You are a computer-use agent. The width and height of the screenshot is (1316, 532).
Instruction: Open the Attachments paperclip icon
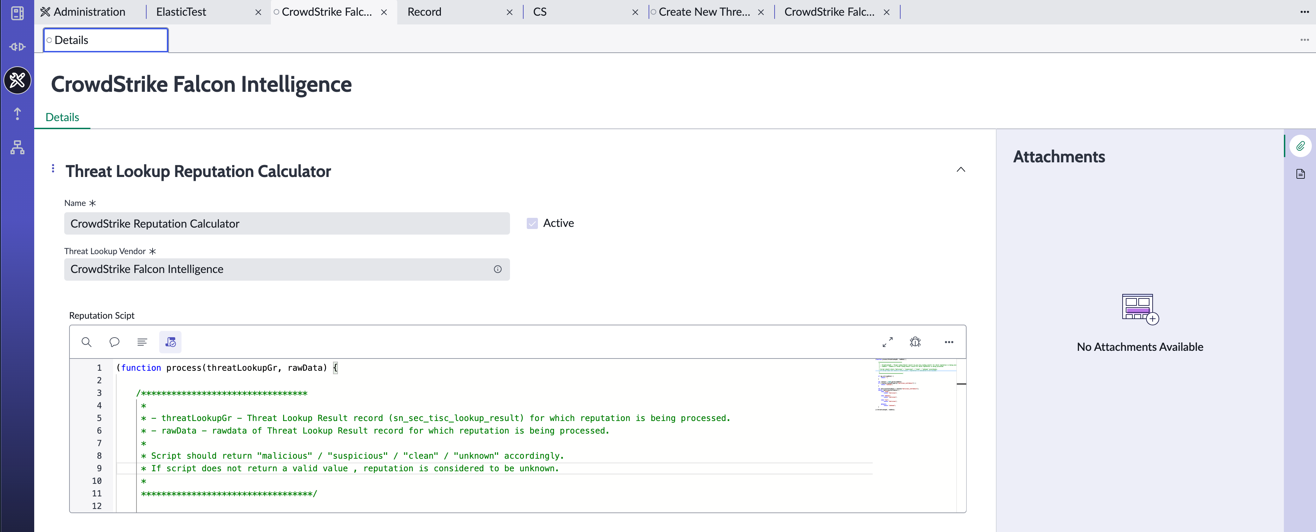(x=1300, y=146)
